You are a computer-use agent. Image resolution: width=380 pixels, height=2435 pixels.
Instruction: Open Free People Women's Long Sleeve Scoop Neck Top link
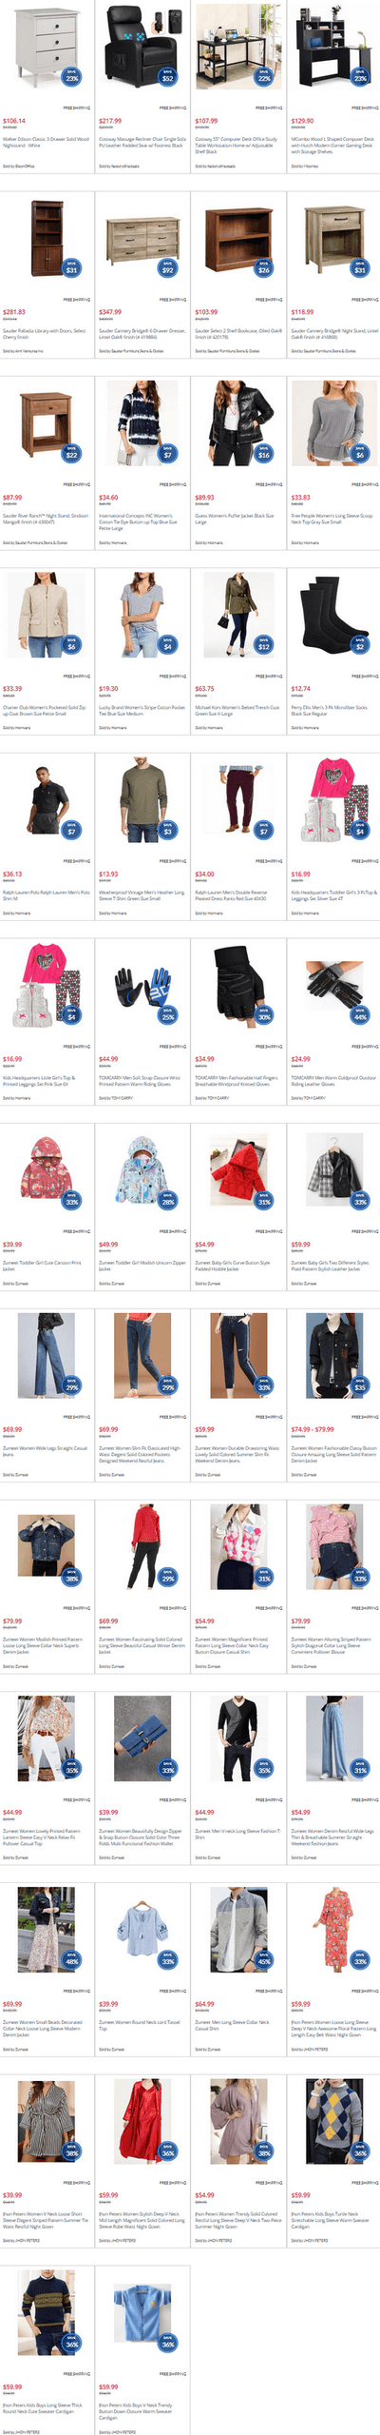(332, 519)
